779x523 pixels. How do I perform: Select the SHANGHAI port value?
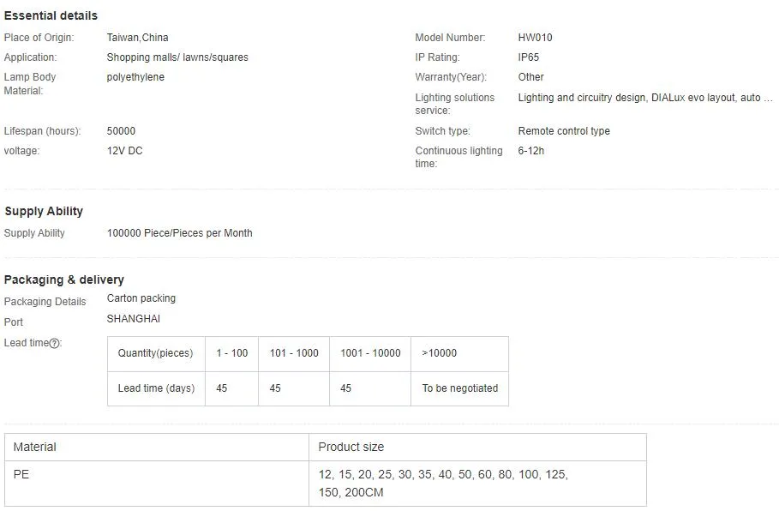click(133, 319)
